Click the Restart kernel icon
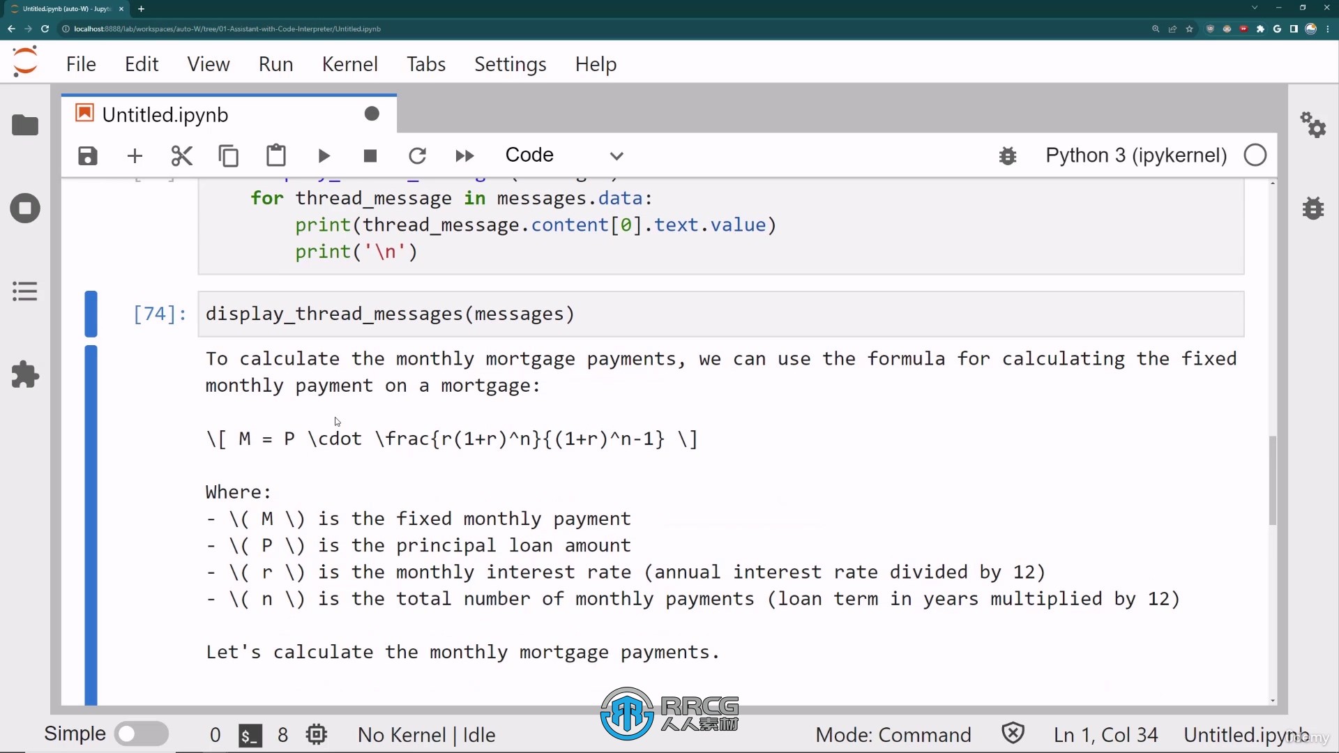 pos(418,155)
